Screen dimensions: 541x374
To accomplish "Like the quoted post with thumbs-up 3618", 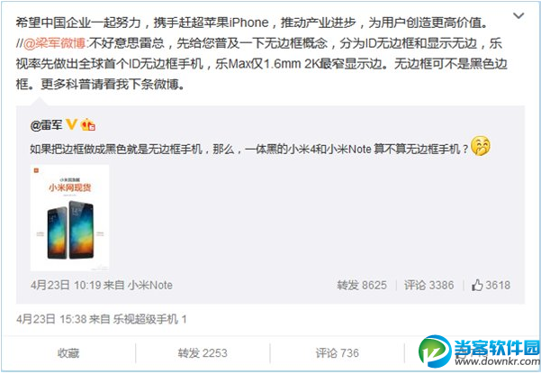I will [x=491, y=286].
